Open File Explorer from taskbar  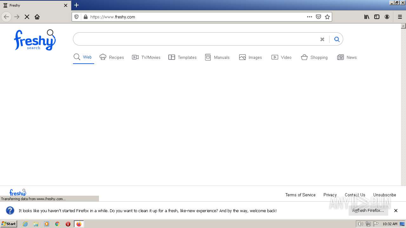click(36, 224)
